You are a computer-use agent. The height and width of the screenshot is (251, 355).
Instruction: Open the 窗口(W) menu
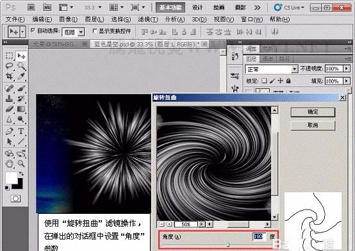coord(252,19)
